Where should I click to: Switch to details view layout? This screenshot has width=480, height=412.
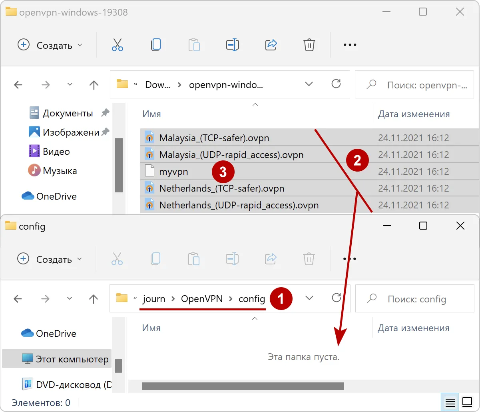point(449,402)
